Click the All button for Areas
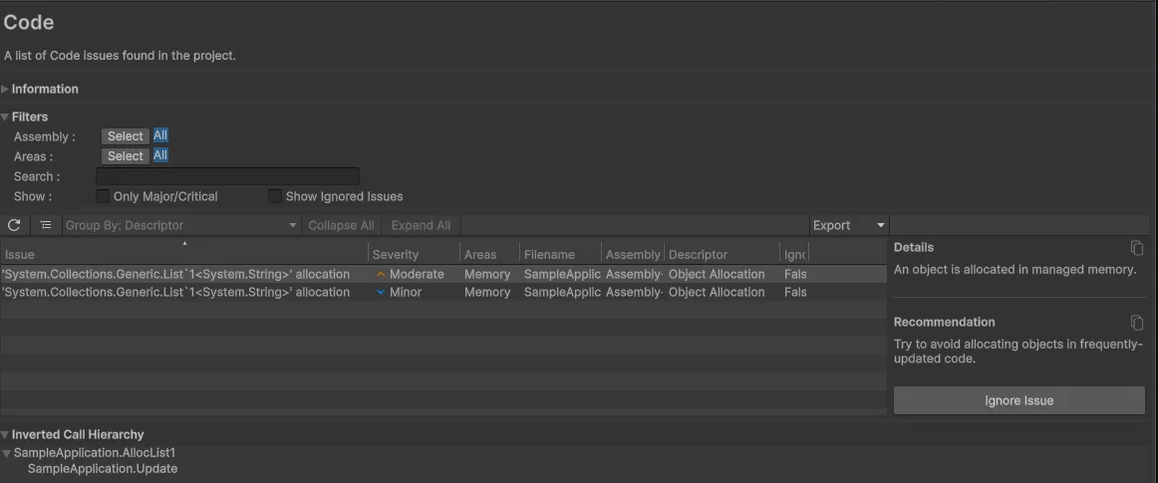1158x483 pixels. (160, 155)
